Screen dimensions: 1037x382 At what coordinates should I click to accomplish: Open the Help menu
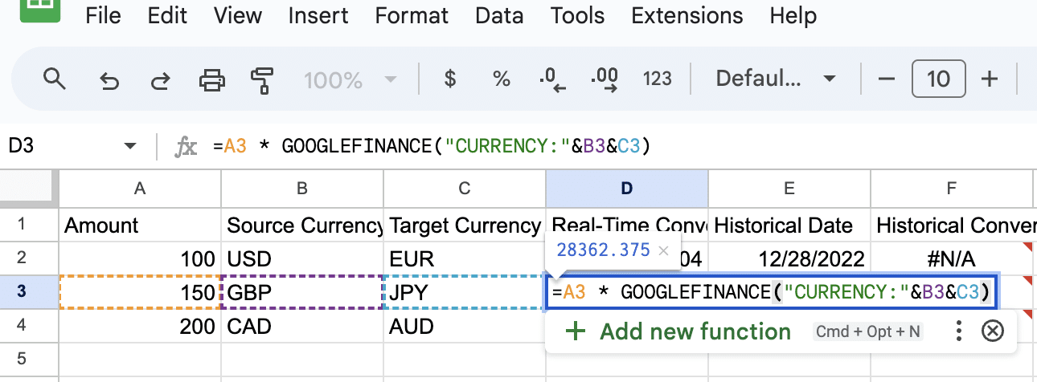click(x=793, y=15)
